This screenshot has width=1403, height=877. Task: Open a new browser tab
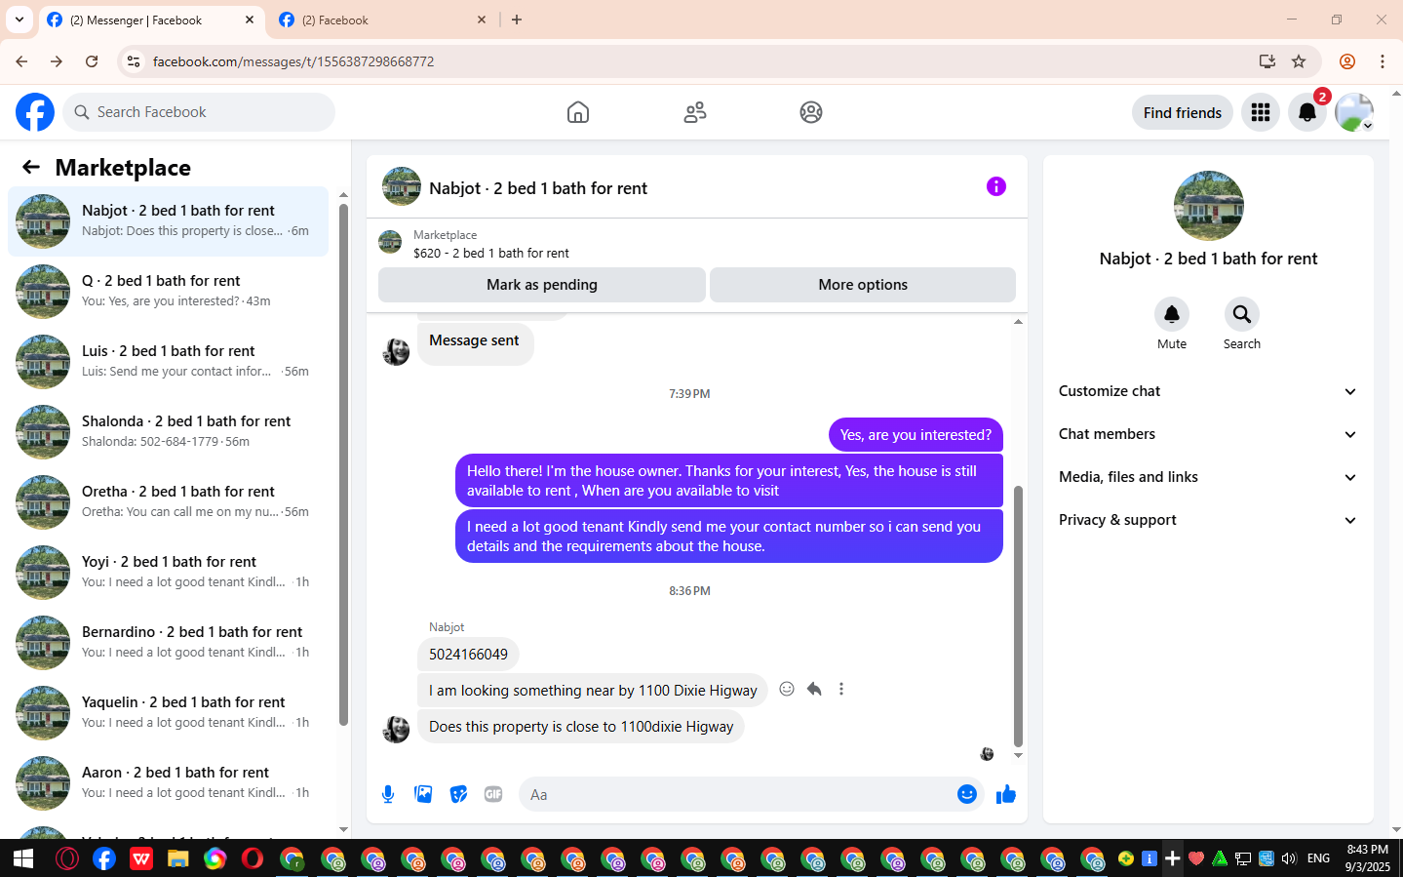point(517,20)
